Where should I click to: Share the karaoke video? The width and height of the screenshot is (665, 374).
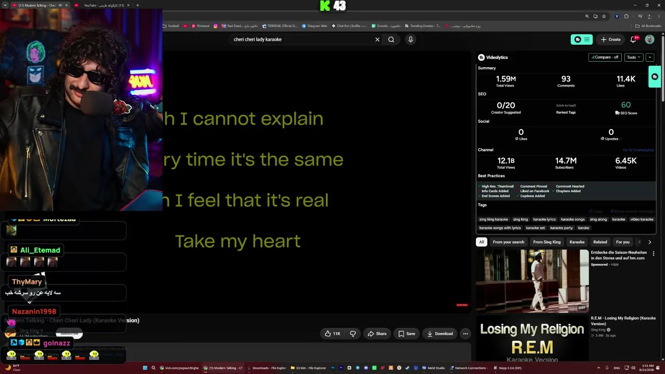point(377,333)
